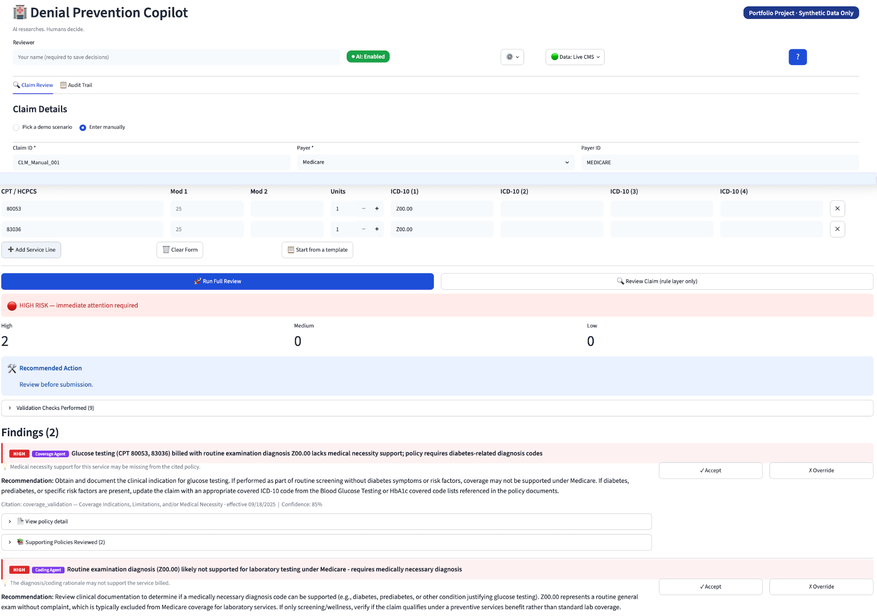
Task: Click ICD-10 (1) field of 80053 line
Action: pos(442,209)
